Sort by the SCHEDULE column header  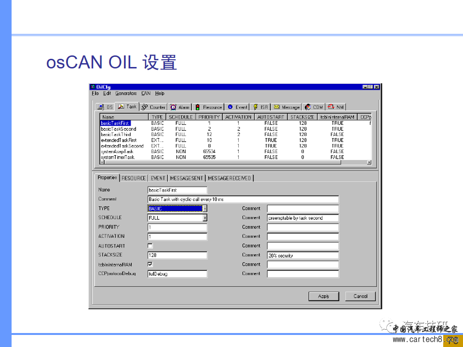[181, 117]
